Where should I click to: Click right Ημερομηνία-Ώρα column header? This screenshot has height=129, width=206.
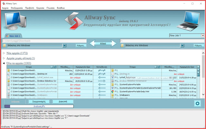[x=187, y=67]
